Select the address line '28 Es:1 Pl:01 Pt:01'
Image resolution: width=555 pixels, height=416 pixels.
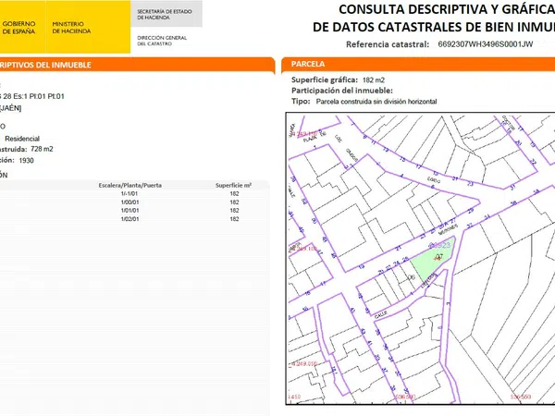(x=32, y=96)
